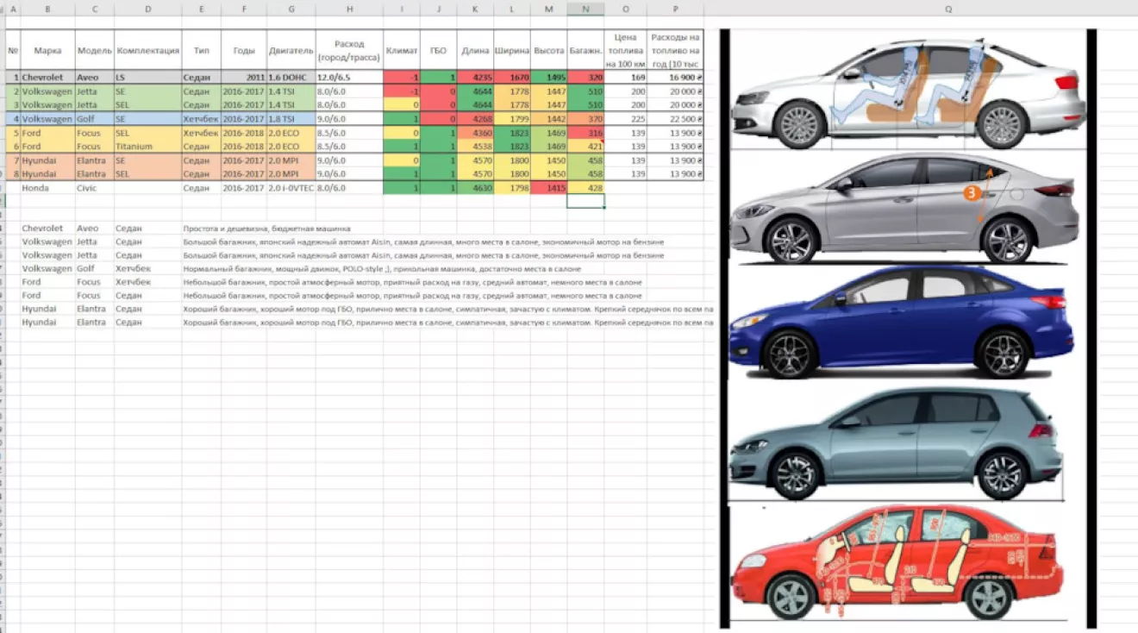Click the red '316' luggage capacity cell
Image resolution: width=1138 pixels, height=633 pixels.
click(x=585, y=133)
